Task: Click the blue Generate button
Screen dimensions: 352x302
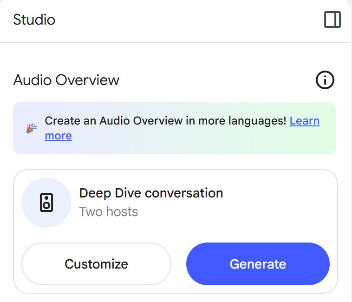Action: [x=258, y=264]
